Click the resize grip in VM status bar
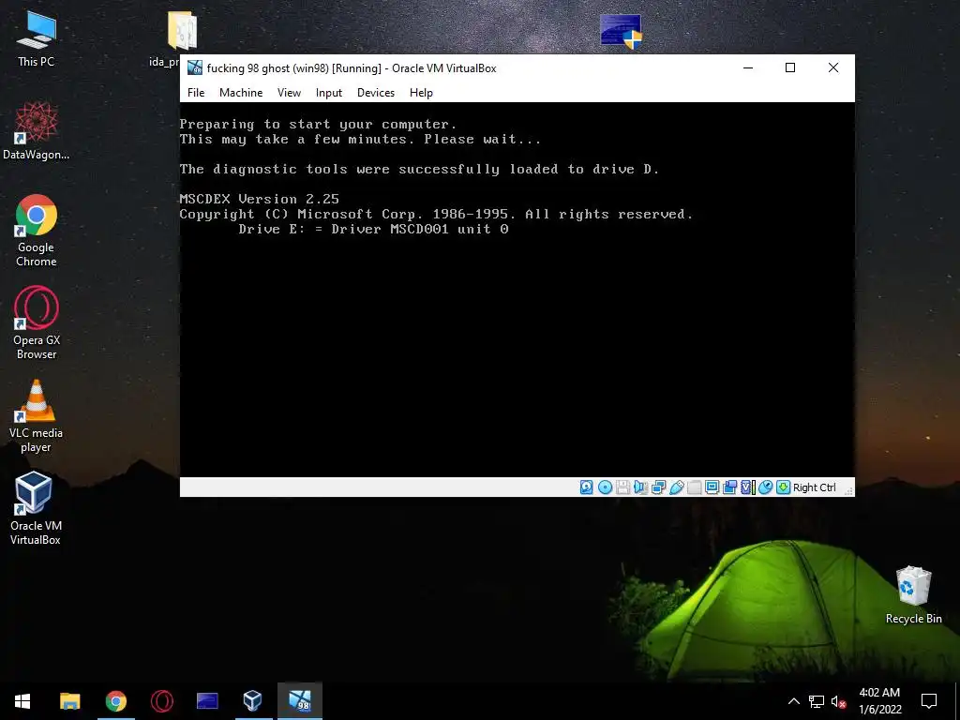Viewport: 960px width, 720px height. click(848, 489)
